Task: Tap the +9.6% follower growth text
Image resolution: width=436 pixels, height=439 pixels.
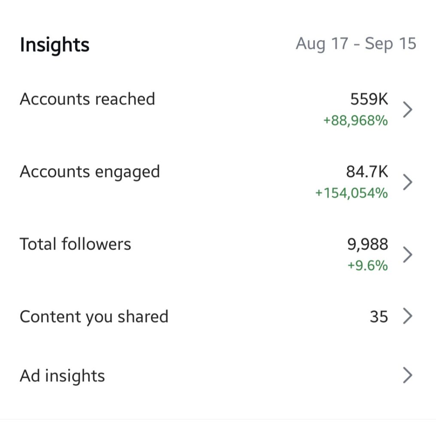Action: pos(367,265)
